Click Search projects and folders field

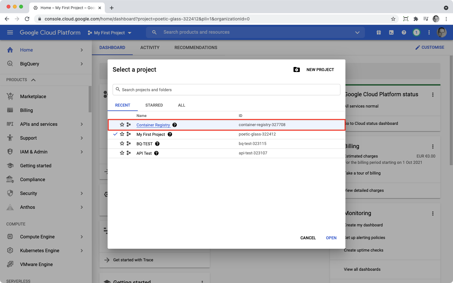click(x=226, y=90)
